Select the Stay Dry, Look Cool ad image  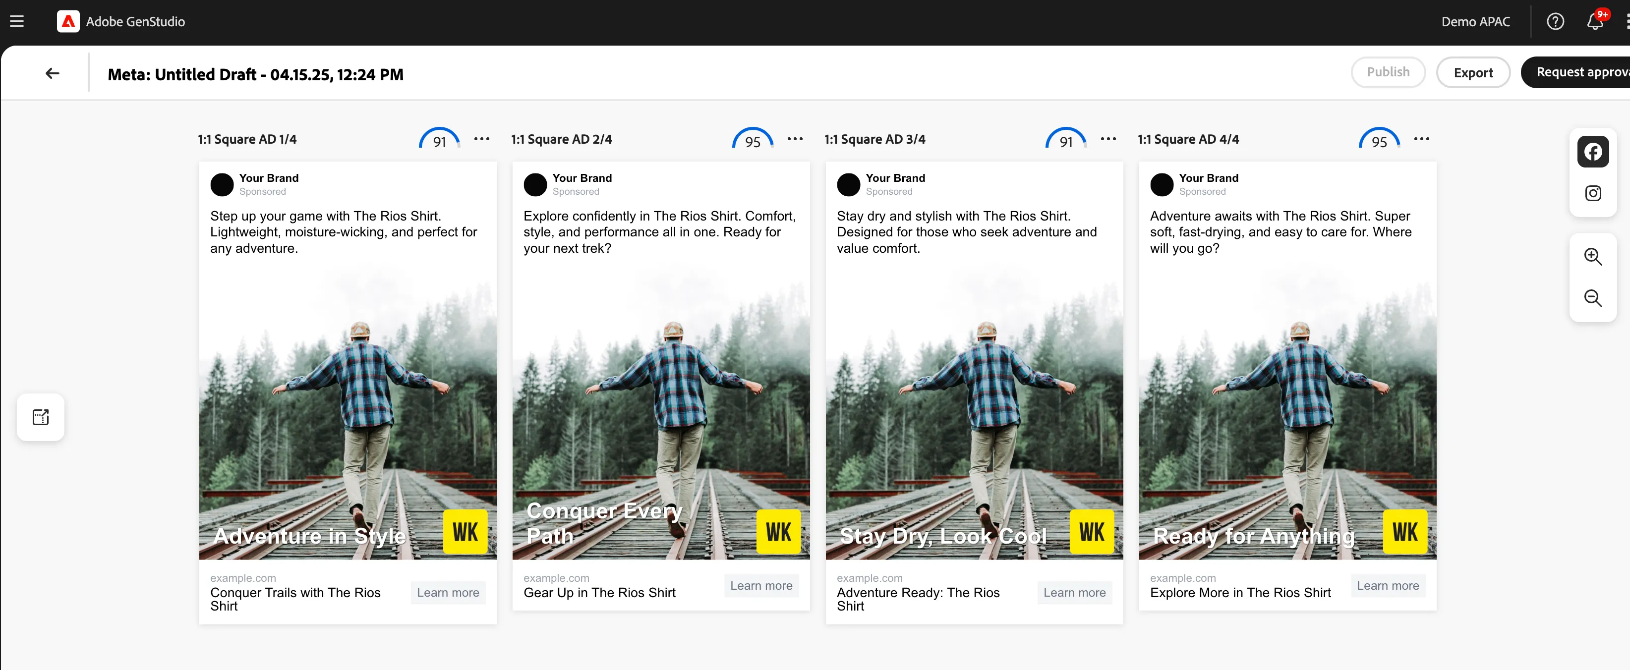pos(974,411)
